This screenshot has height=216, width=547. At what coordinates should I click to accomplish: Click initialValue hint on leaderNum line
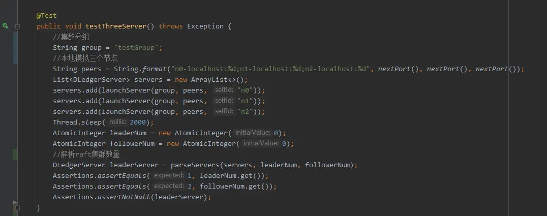click(x=252, y=133)
